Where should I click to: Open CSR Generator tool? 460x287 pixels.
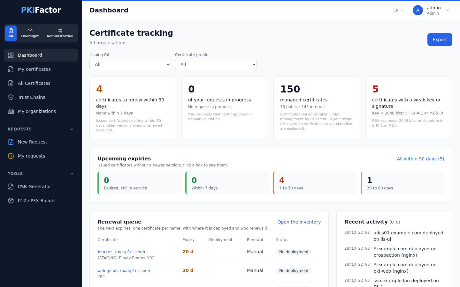41,187
